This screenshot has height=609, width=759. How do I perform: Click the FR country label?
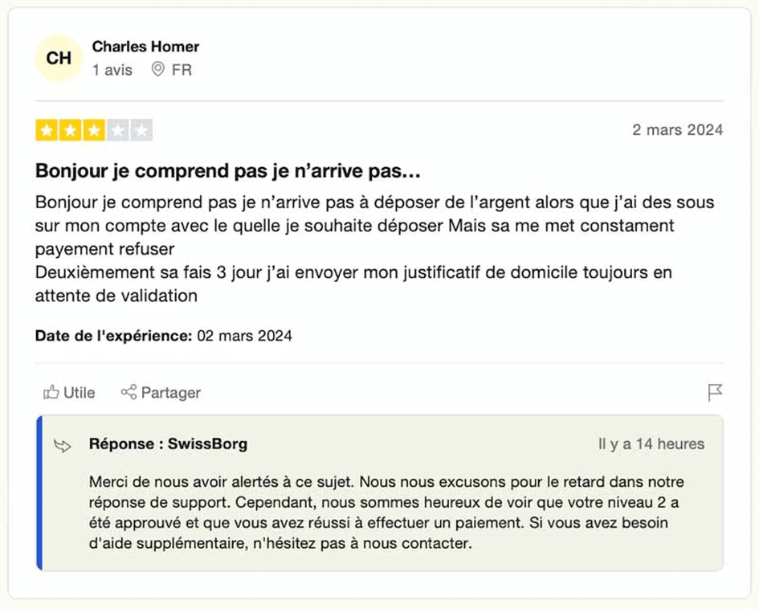pos(182,70)
